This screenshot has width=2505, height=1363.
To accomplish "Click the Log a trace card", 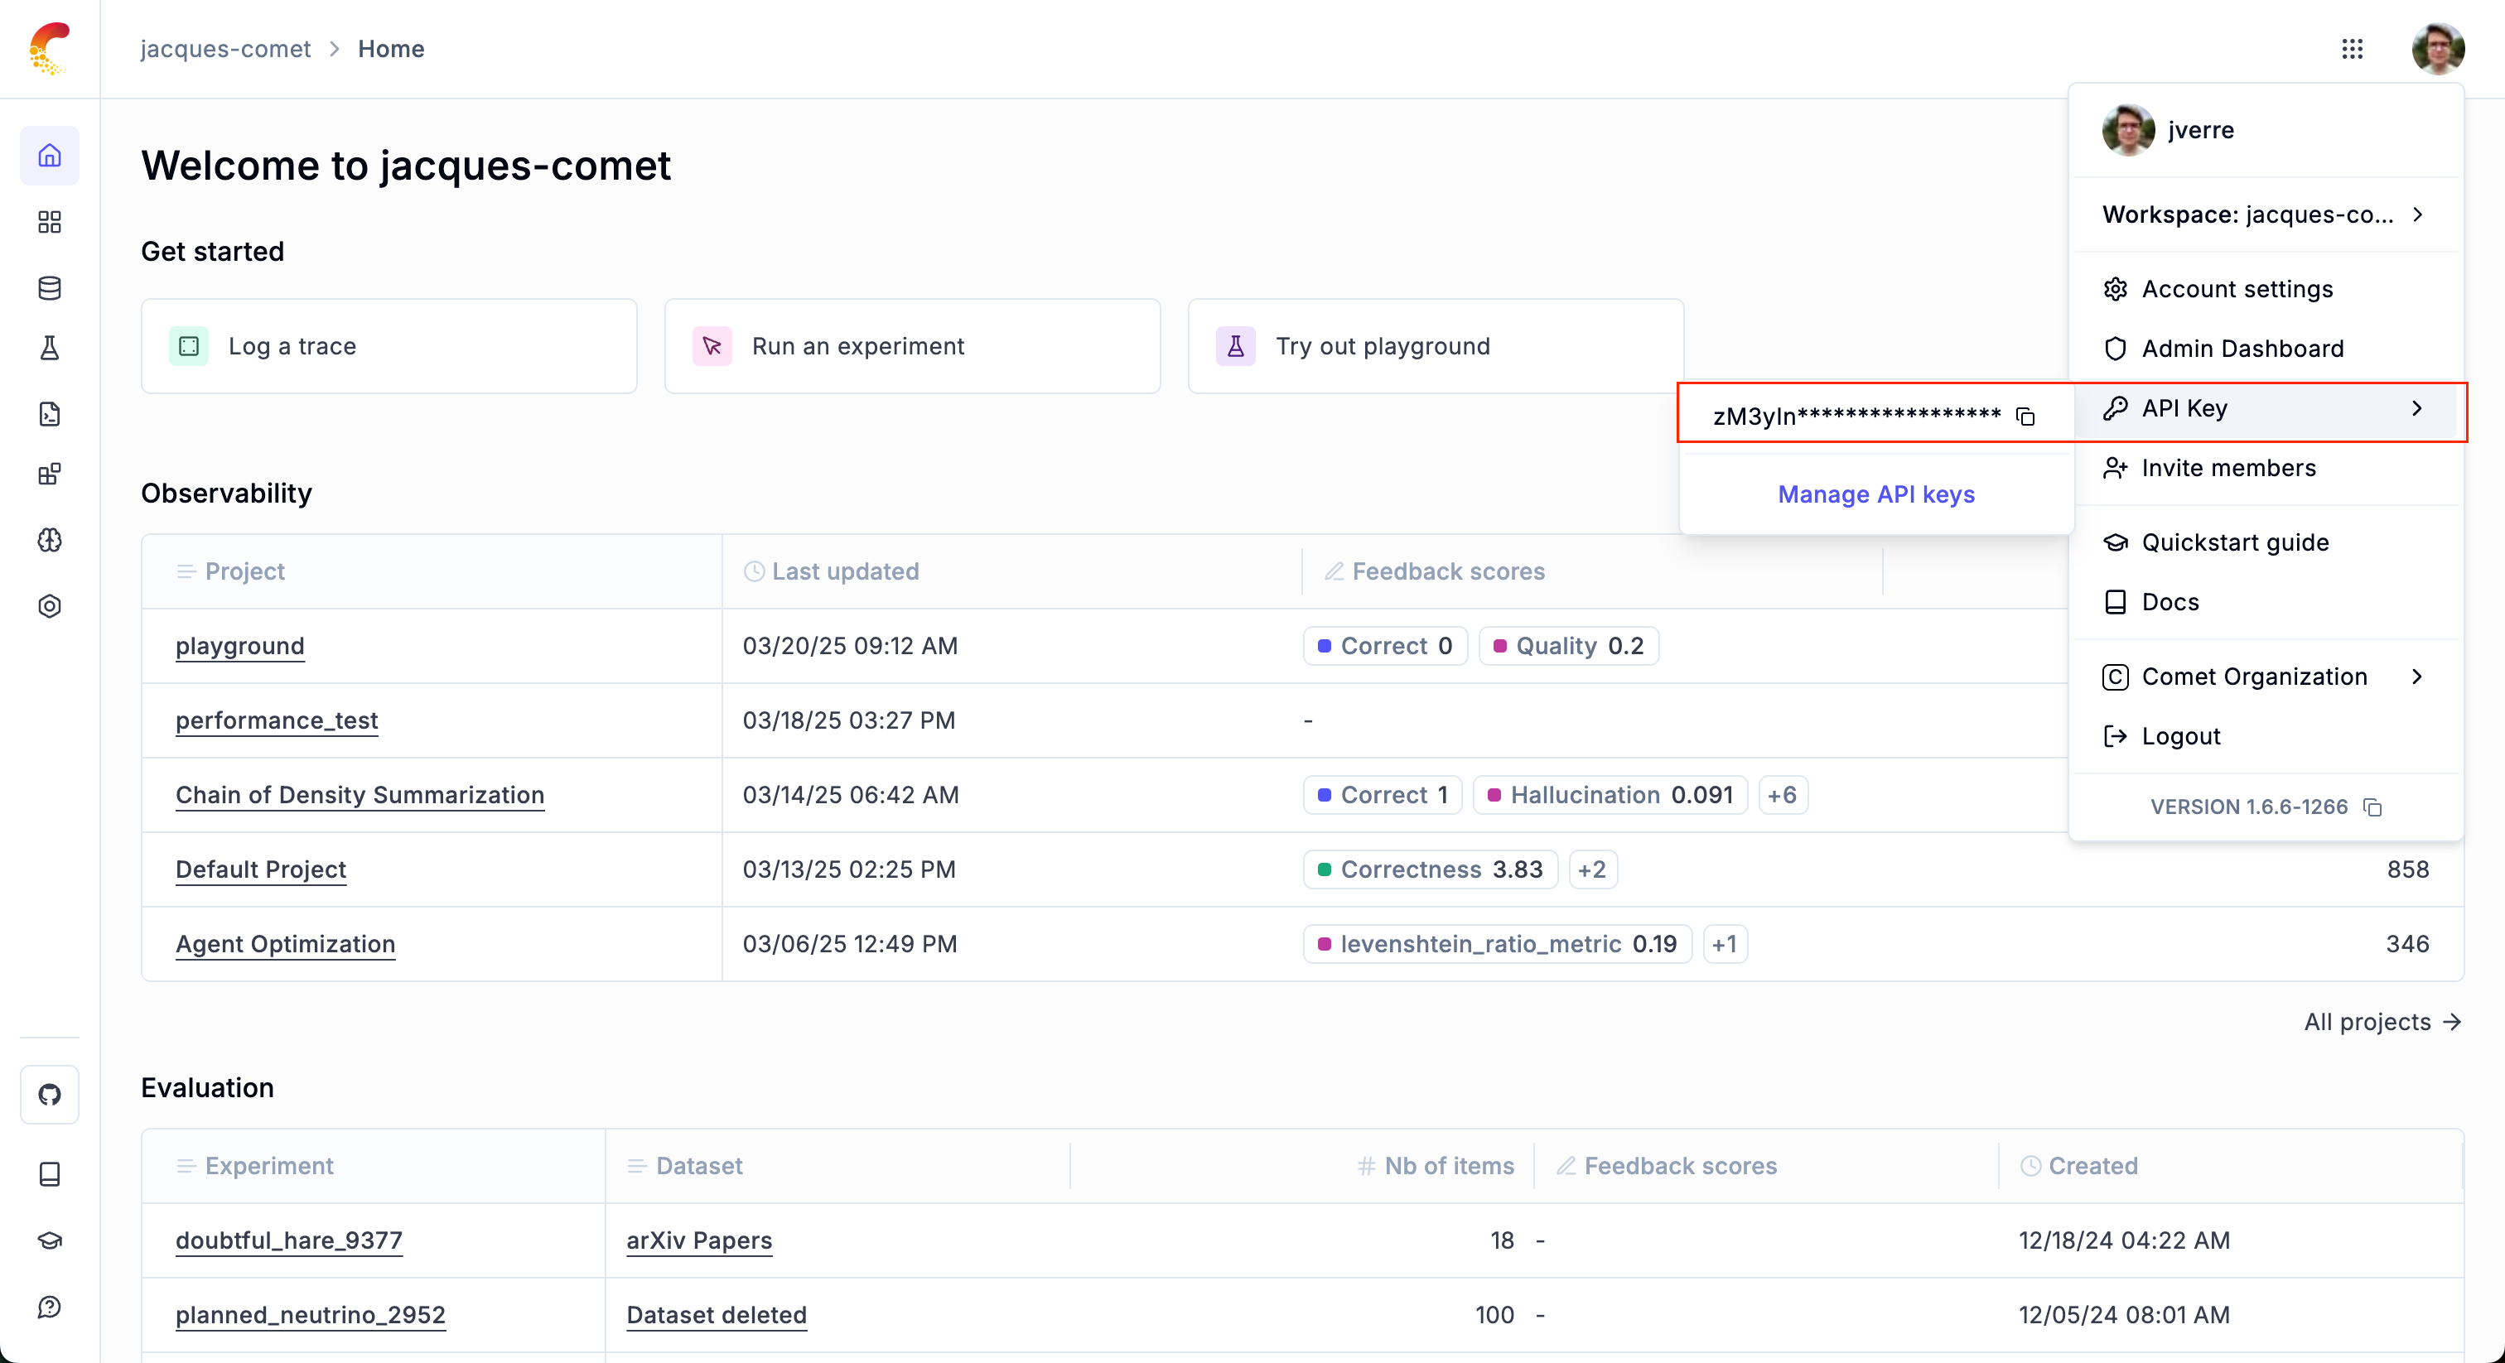I will pyautogui.click(x=389, y=346).
